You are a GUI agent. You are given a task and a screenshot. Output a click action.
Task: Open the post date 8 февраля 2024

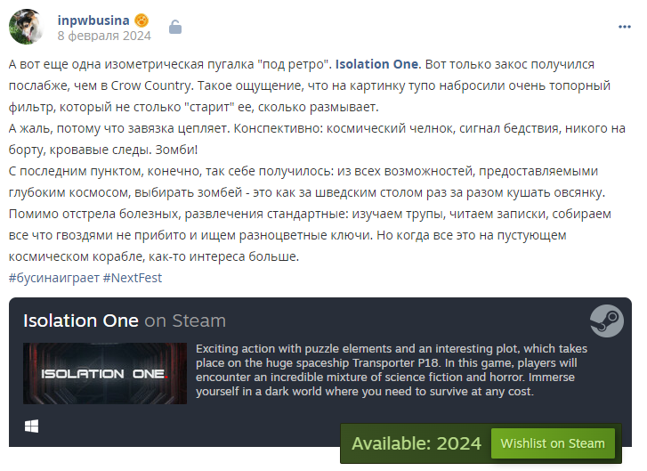point(104,36)
